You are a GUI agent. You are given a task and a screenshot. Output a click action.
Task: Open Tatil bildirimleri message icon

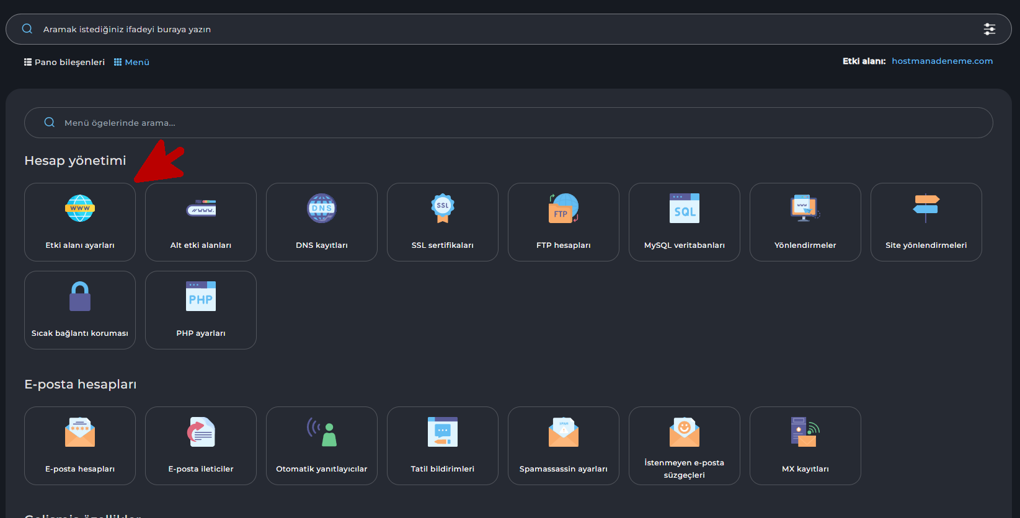[x=443, y=432]
